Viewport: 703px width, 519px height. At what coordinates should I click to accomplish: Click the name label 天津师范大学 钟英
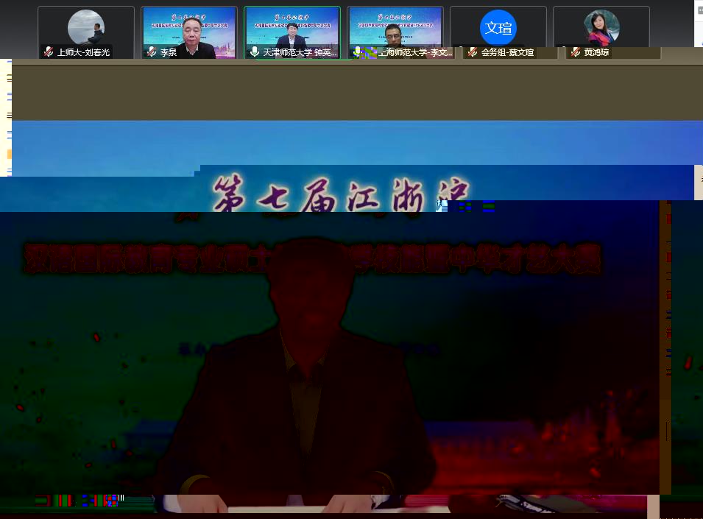(x=300, y=52)
